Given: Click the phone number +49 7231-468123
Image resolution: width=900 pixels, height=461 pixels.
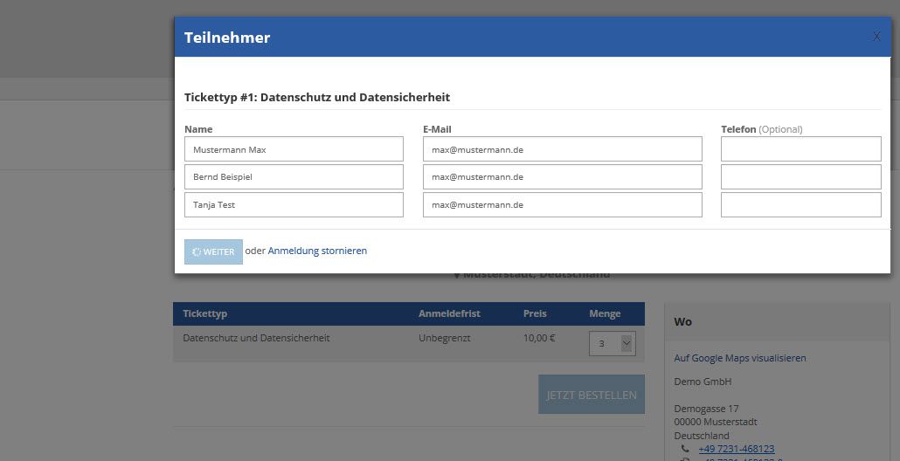Looking at the screenshot, I should tap(737, 449).
